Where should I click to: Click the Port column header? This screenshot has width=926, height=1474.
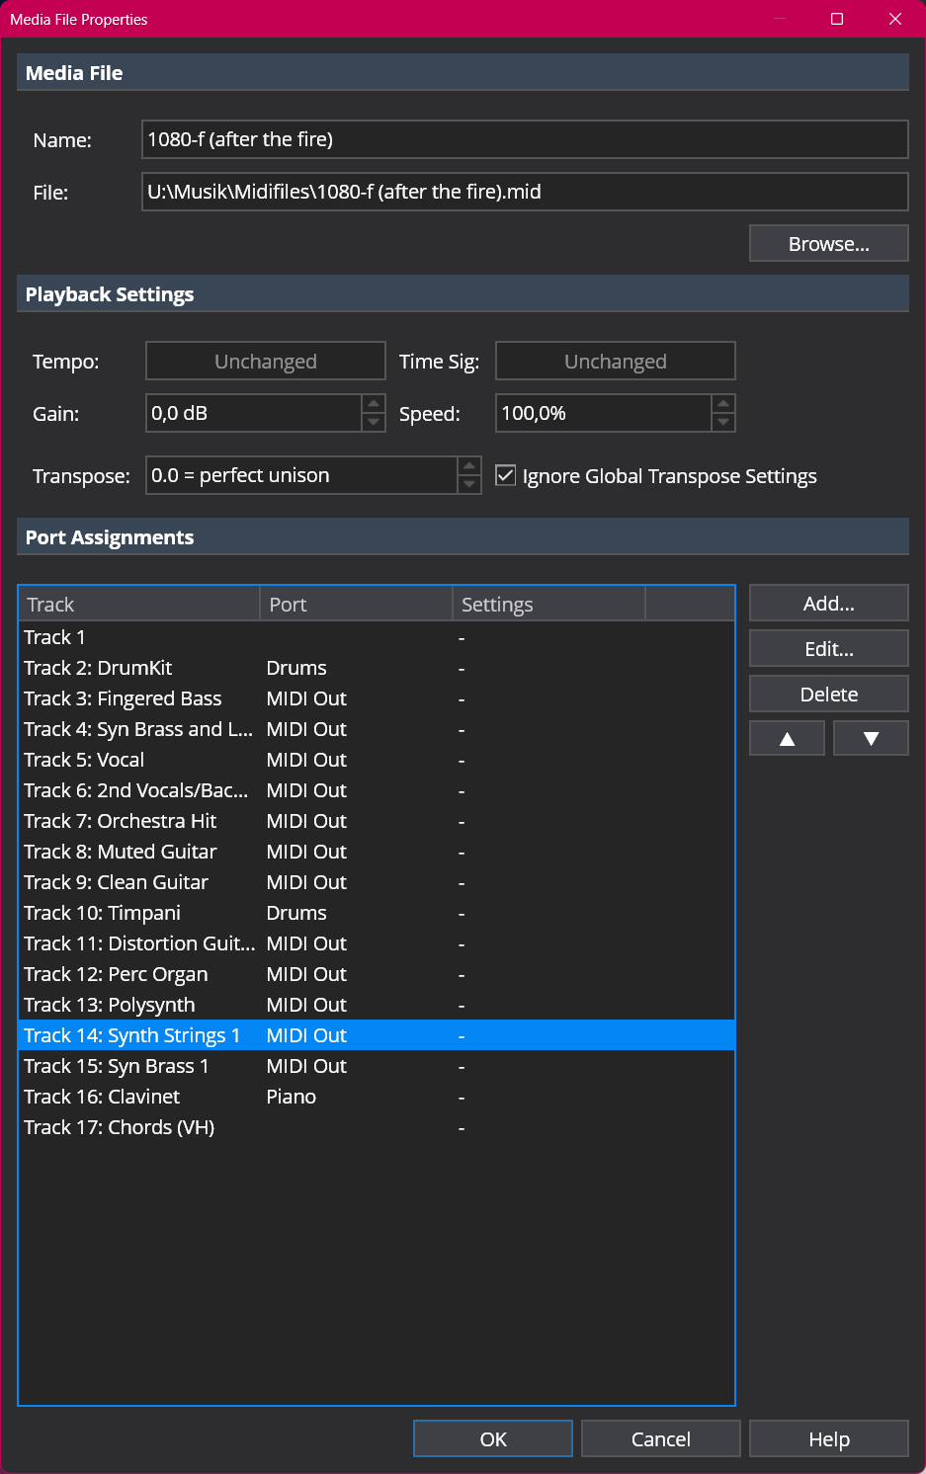[x=356, y=604]
